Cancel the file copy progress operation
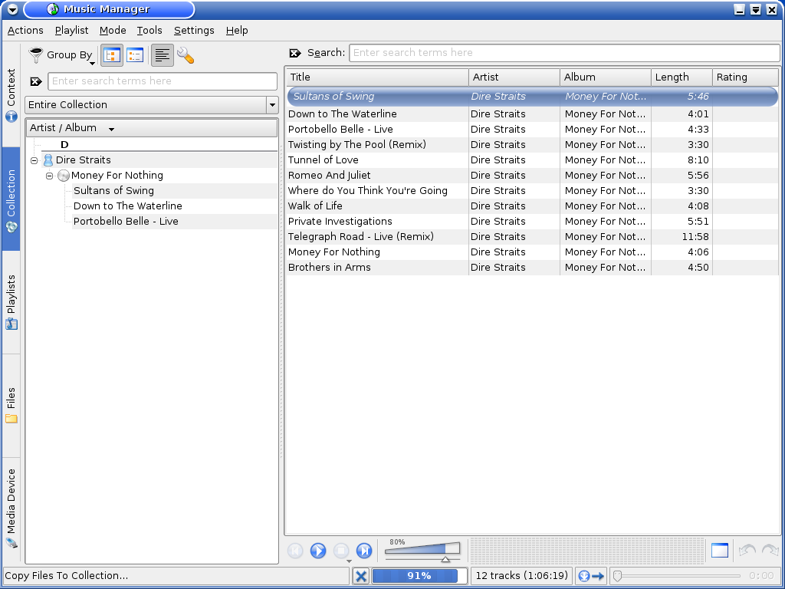 [x=361, y=576]
